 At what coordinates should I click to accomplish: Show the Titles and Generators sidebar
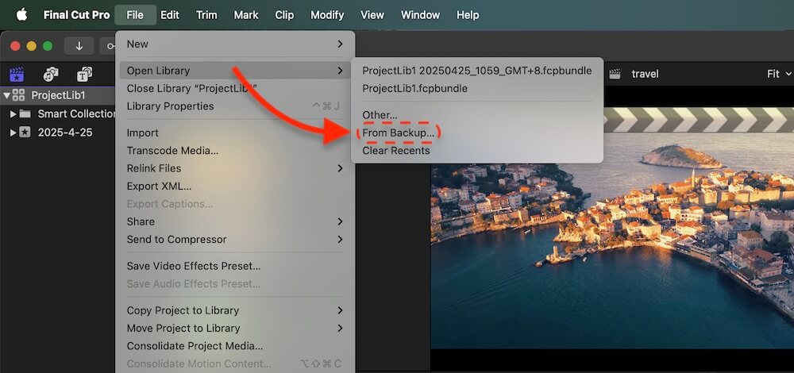coord(84,75)
